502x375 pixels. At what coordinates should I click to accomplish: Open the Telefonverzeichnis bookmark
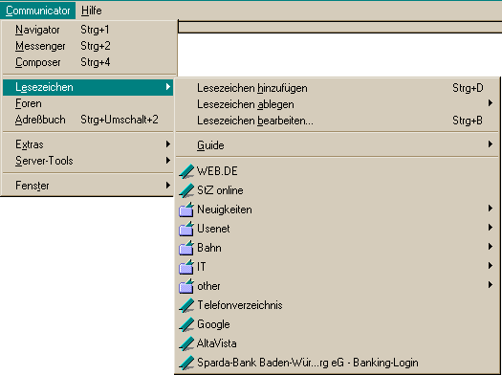pyautogui.click(x=338, y=305)
